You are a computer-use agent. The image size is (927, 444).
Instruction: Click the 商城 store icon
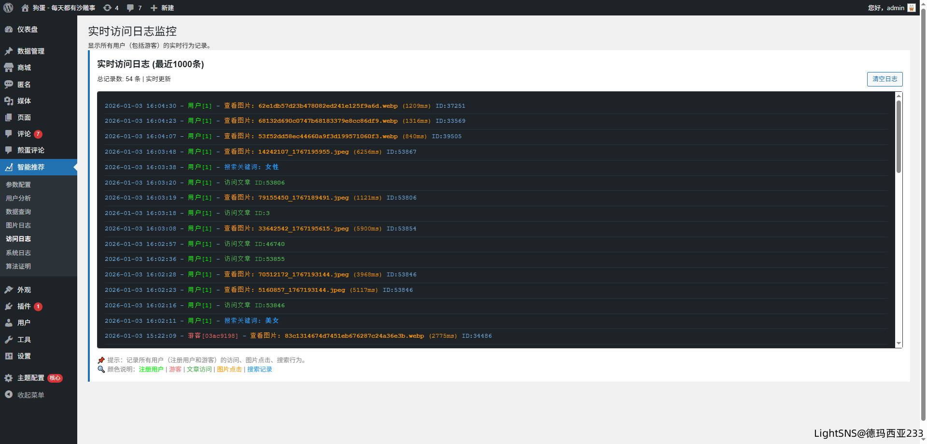pyautogui.click(x=9, y=68)
